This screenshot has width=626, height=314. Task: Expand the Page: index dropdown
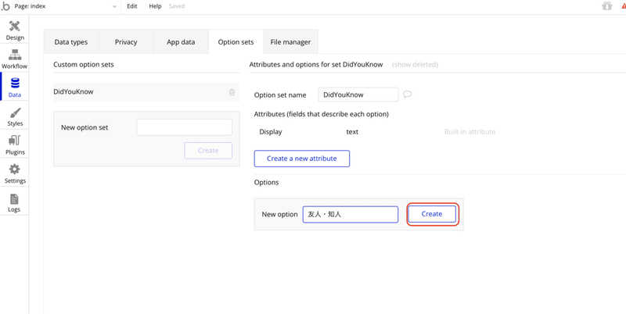click(114, 6)
